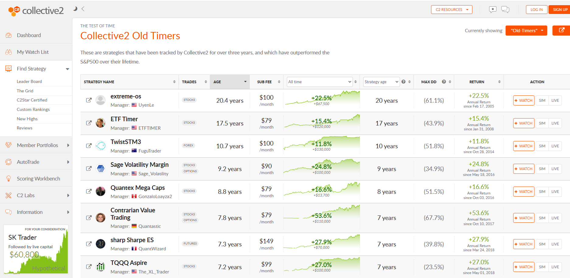Viewport: 570px width, 278px height.
Task: Sort by Age column header
Action: (230, 82)
